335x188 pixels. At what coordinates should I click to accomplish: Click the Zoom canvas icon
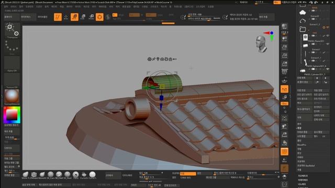284,47
